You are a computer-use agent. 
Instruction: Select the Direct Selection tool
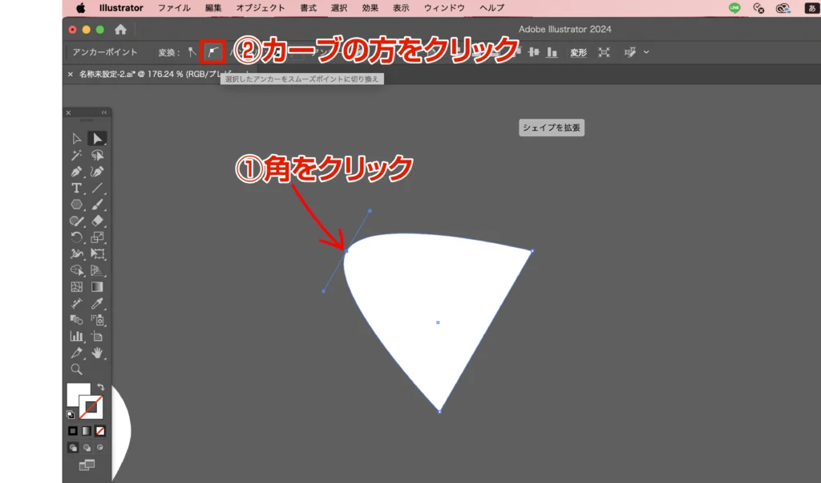pos(97,139)
